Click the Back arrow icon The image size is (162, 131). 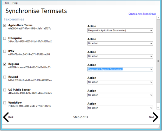point(6,117)
